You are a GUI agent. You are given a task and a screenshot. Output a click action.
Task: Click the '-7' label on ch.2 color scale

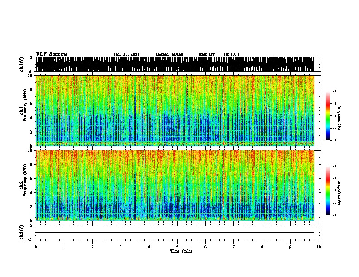[335, 215]
